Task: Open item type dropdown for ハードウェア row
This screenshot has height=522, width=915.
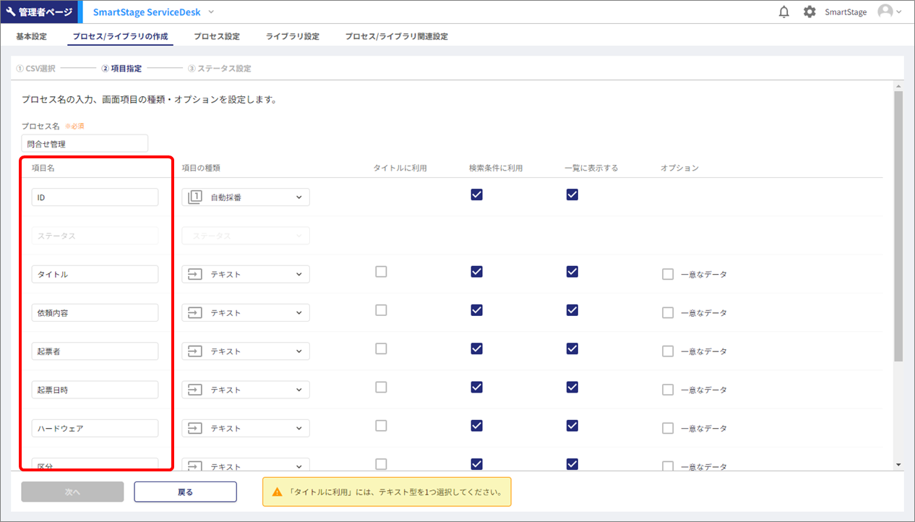Action: point(299,429)
